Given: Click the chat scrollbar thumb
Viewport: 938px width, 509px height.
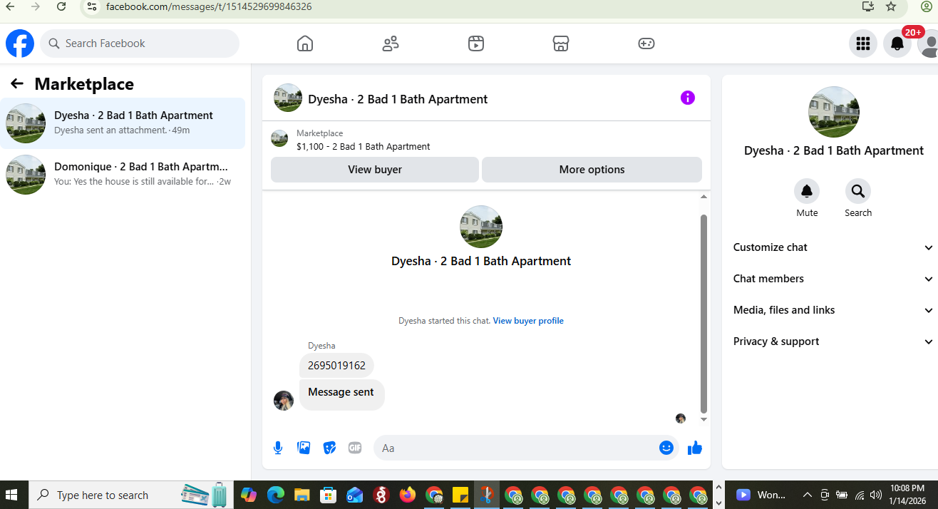Looking at the screenshot, I should pos(703,314).
